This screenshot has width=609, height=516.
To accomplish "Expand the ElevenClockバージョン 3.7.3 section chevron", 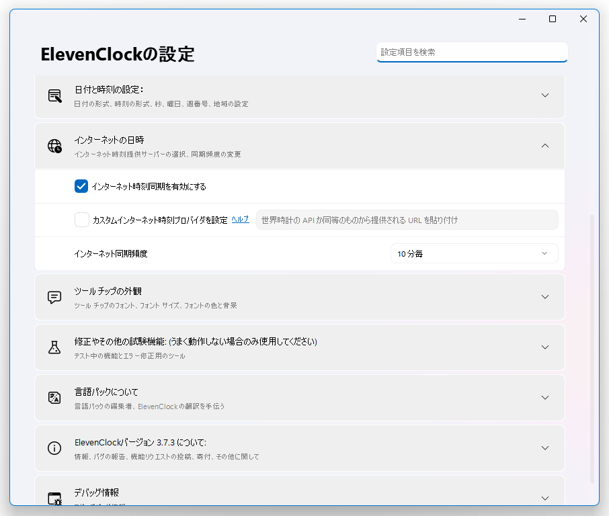I will click(545, 448).
